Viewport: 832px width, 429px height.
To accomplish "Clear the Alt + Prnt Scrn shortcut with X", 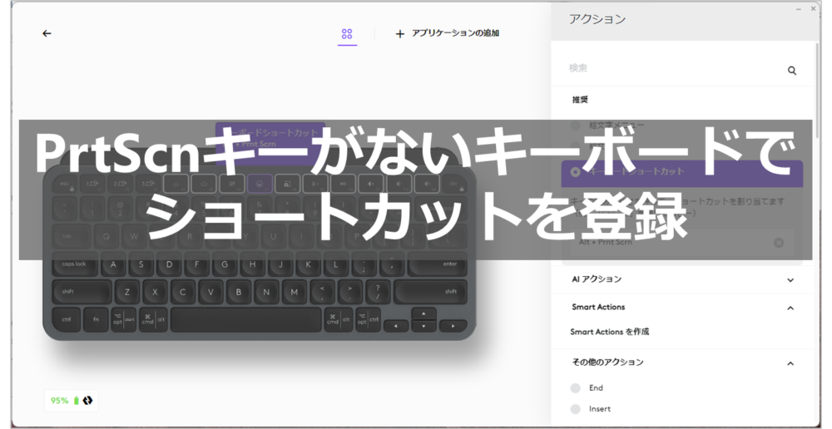I will (x=779, y=243).
